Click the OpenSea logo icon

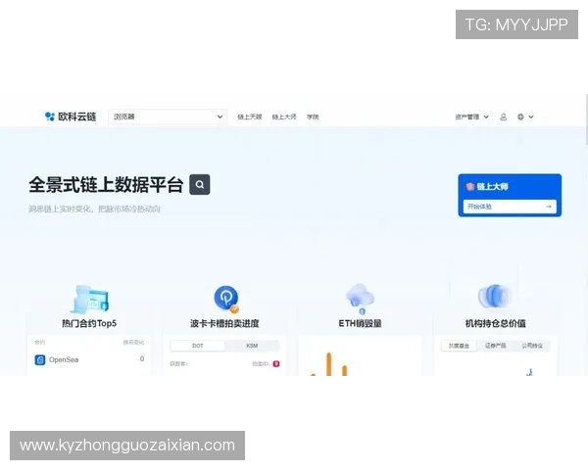[40, 359]
